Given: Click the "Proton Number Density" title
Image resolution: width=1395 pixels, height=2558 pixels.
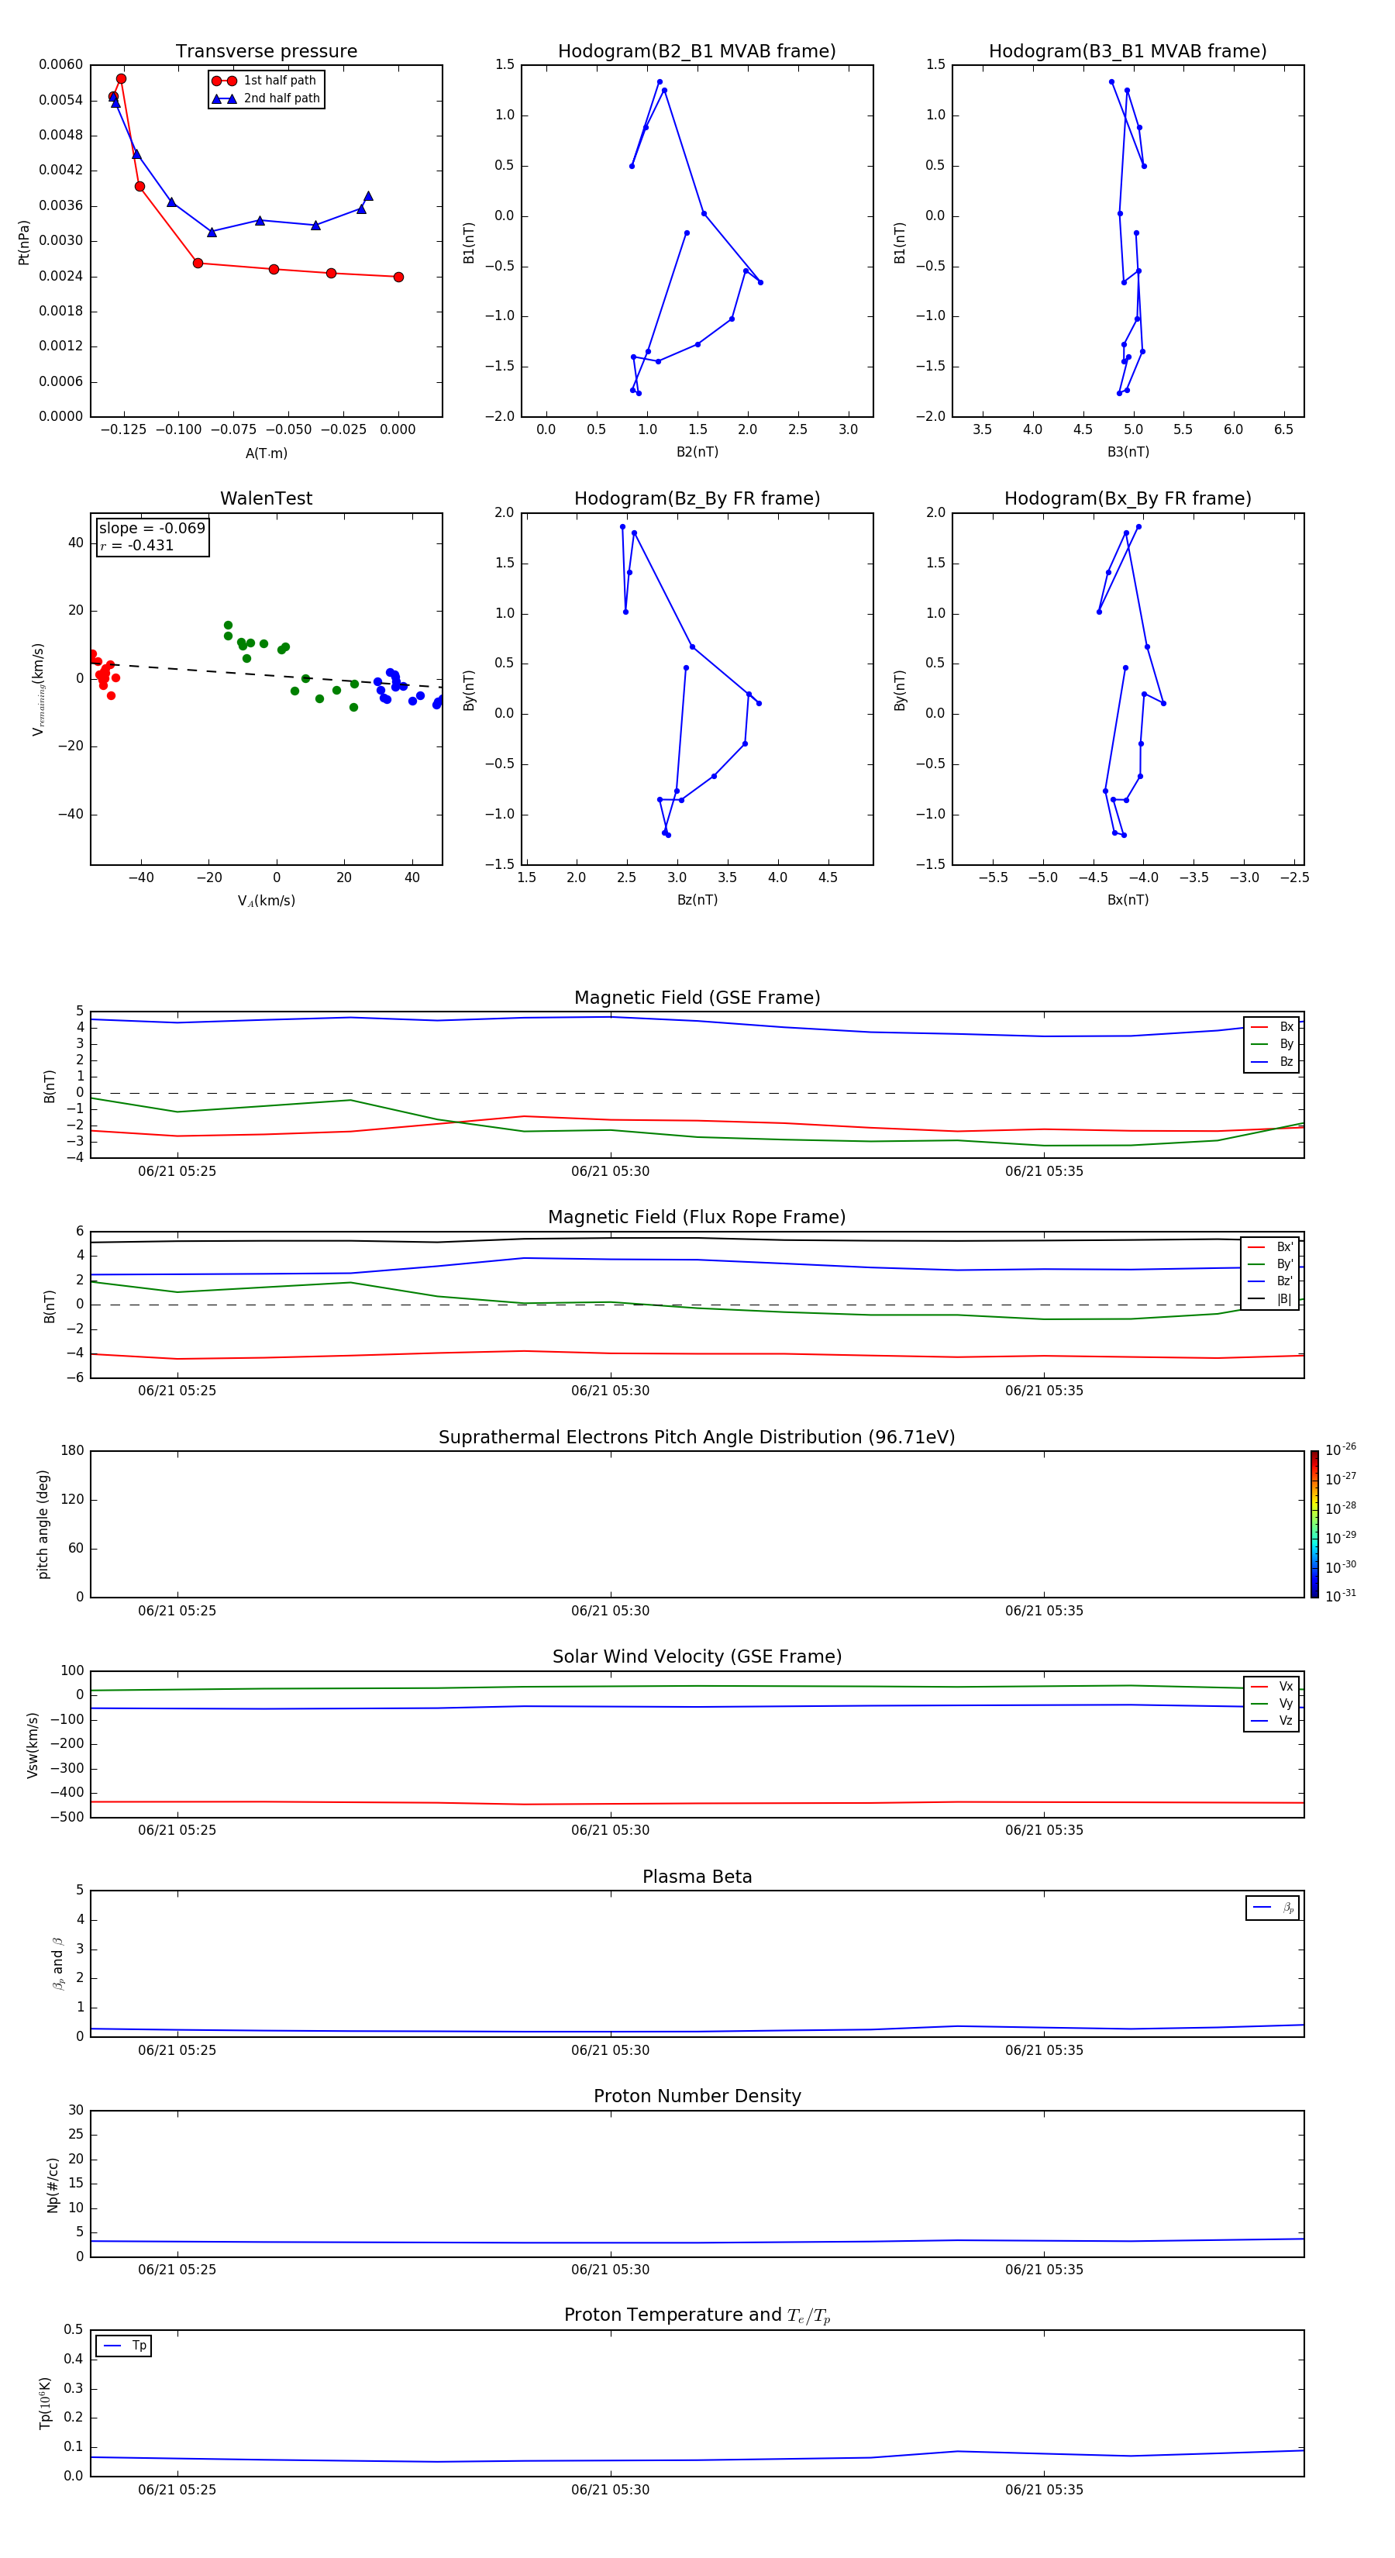Looking at the screenshot, I should pyautogui.click(x=697, y=2096).
